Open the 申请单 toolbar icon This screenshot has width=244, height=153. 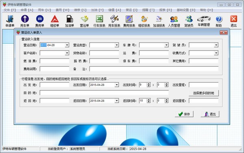click(10, 21)
